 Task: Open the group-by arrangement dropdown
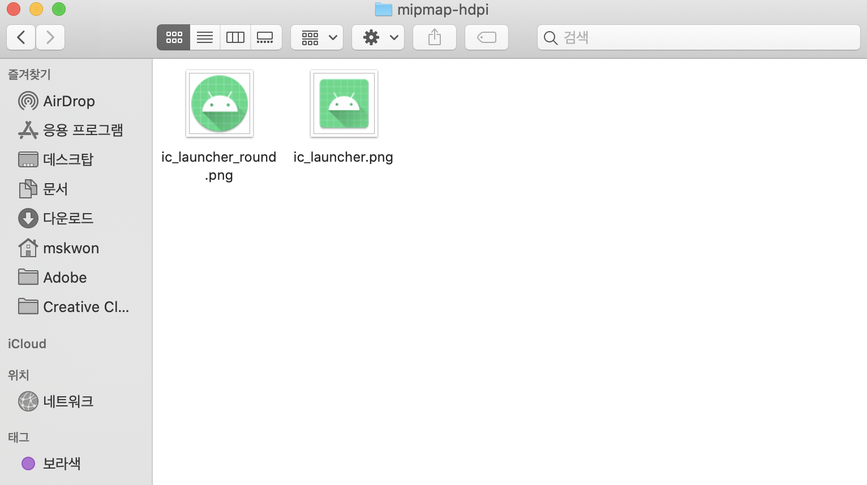click(317, 37)
